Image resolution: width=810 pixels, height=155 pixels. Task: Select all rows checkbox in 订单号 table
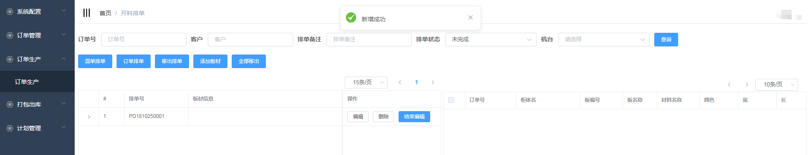click(x=451, y=100)
